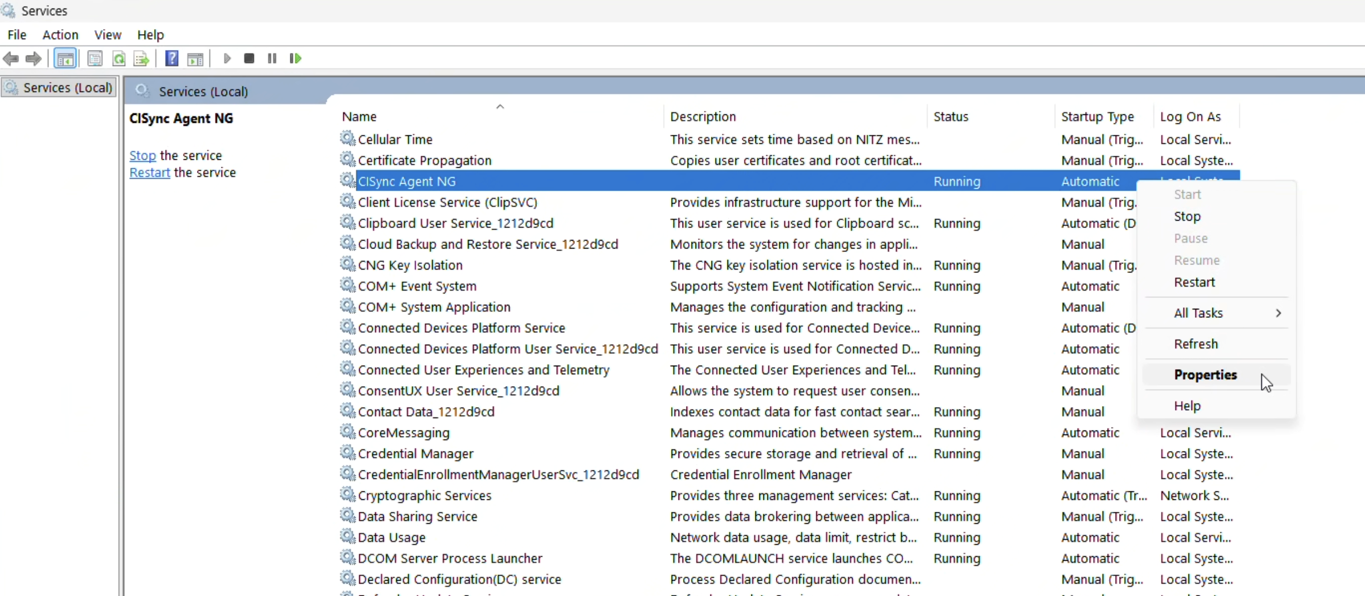Click the Start Service play icon
This screenshot has width=1365, height=596.
[x=227, y=59]
